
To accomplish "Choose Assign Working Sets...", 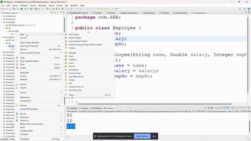I will coord(29,109).
